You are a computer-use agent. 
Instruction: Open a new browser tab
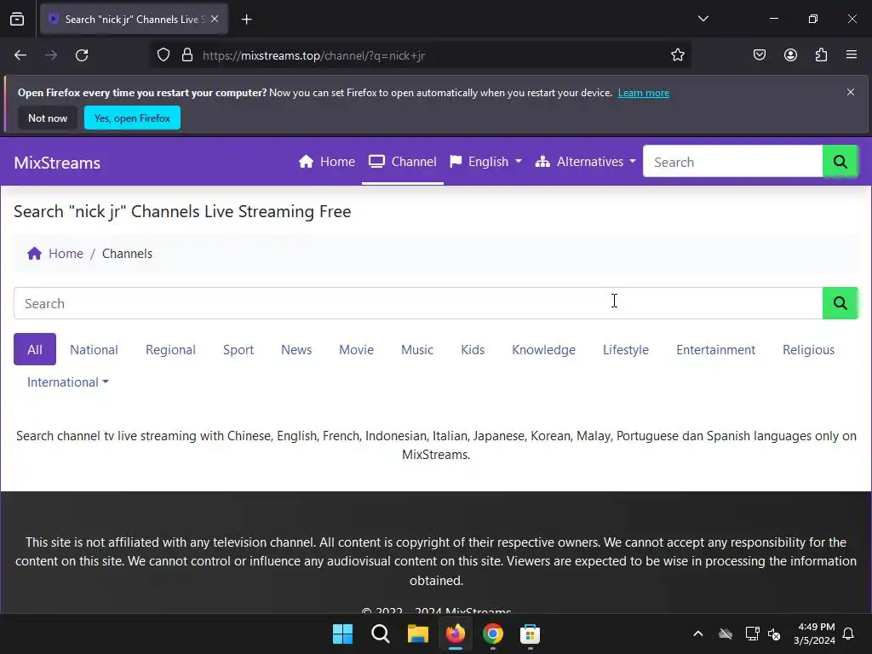246,20
